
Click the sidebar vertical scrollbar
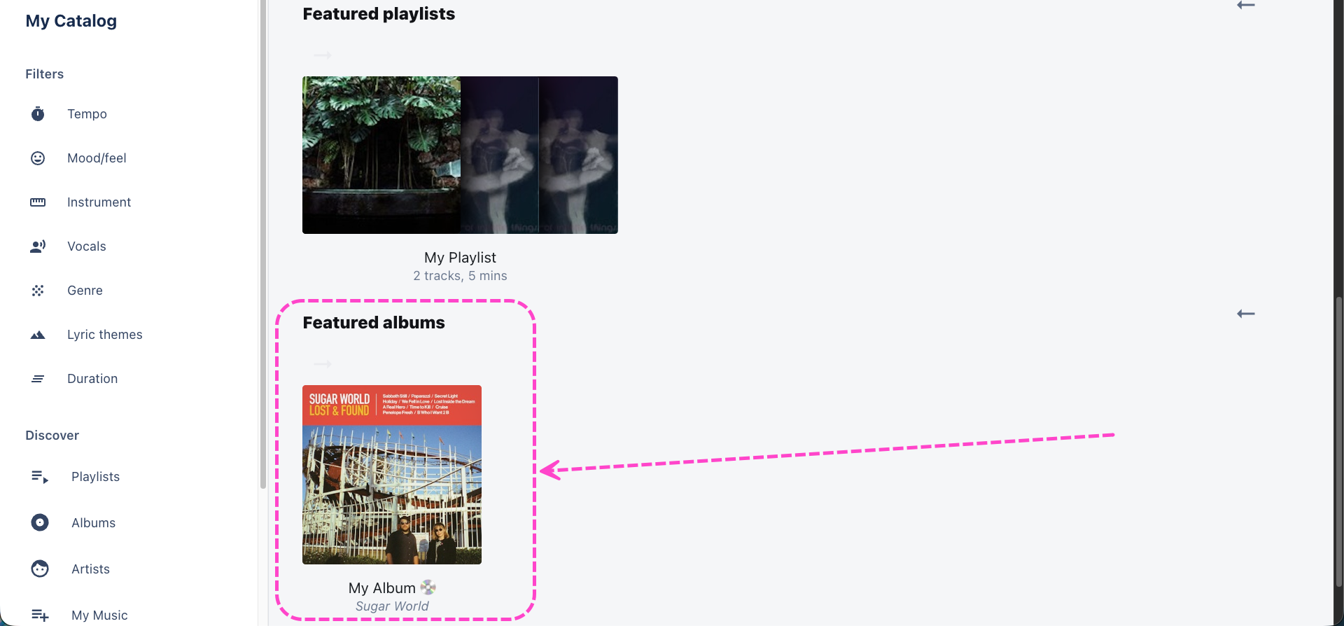click(263, 245)
